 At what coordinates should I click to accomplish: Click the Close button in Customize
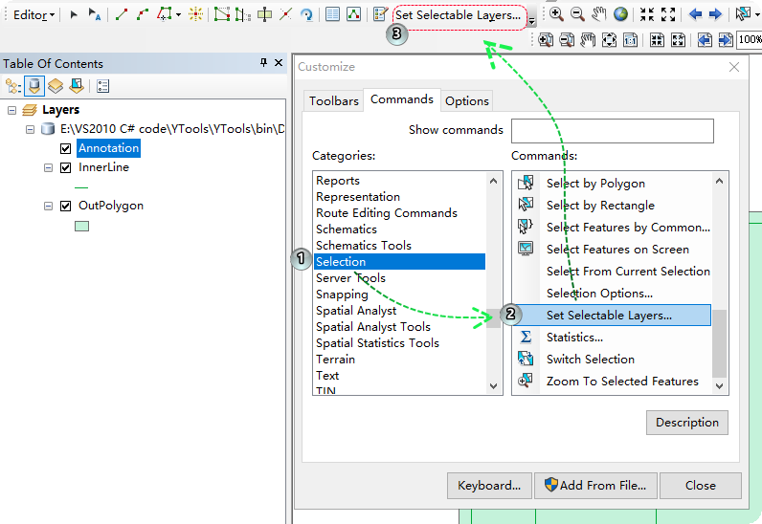(x=701, y=486)
